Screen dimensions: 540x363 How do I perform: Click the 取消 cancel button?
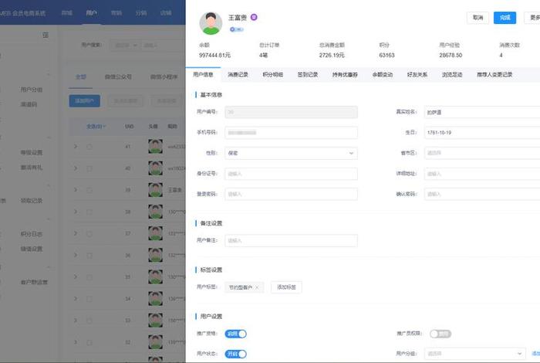[478, 18]
